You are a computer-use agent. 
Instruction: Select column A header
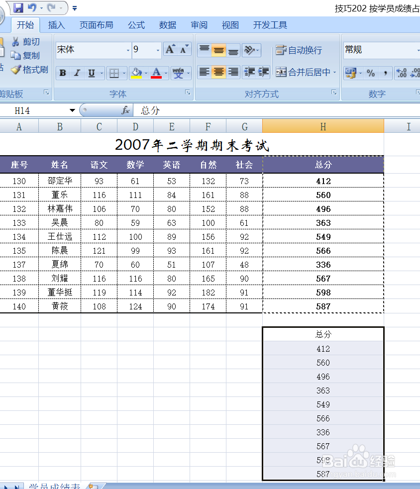[x=19, y=126]
